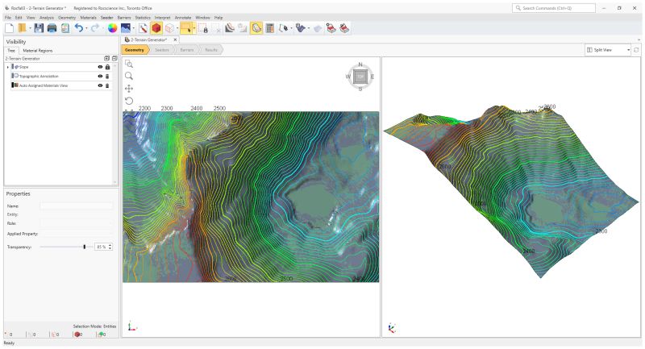This screenshot has width=645, height=349.
Task: Click the Open folder icon in the toolbar
Action: [x=23, y=28]
